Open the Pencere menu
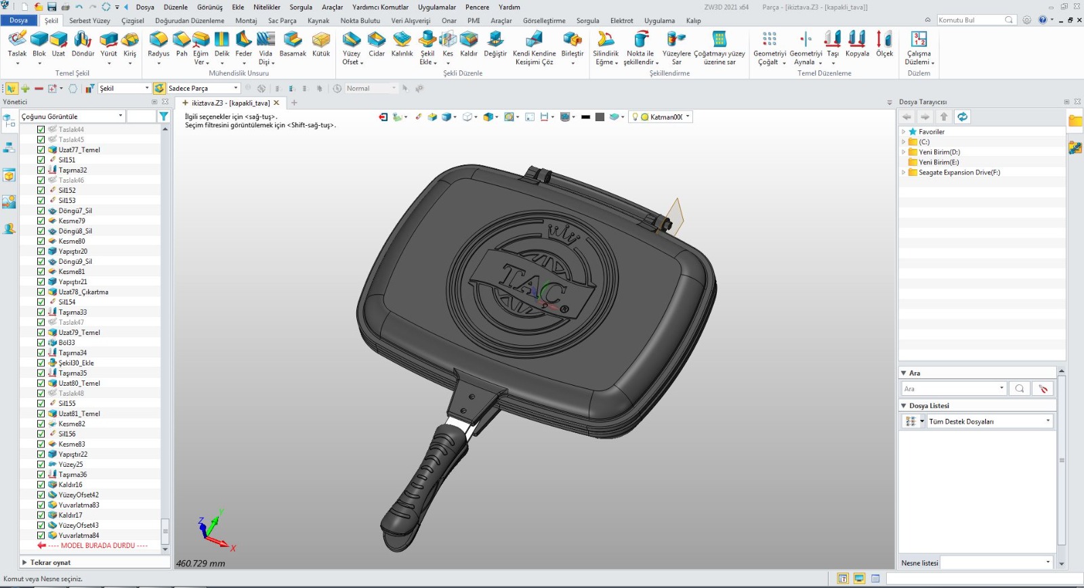Screen dimensions: 1084x588 pos(477,7)
